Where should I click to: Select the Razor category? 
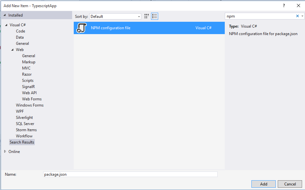point(27,74)
